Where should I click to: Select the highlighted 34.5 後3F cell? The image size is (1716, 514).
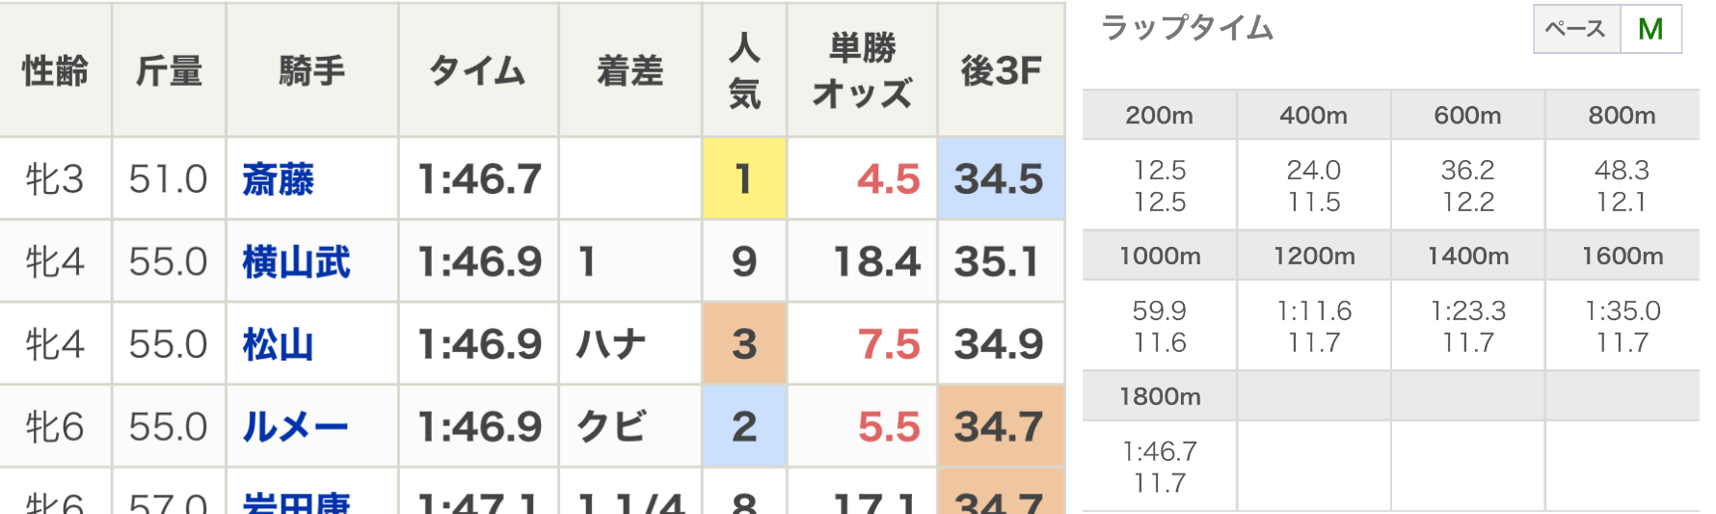coord(1002,178)
